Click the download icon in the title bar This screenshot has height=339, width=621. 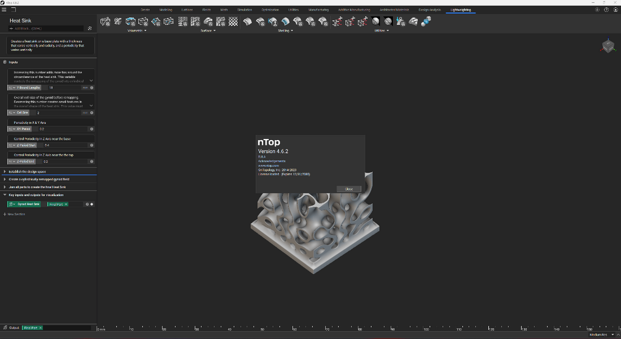click(x=597, y=10)
